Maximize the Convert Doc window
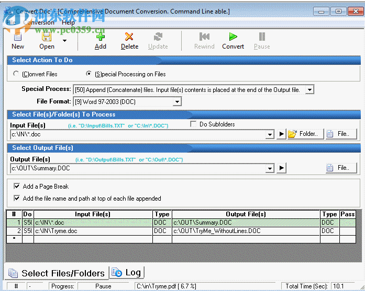365x291 pixels. point(338,11)
